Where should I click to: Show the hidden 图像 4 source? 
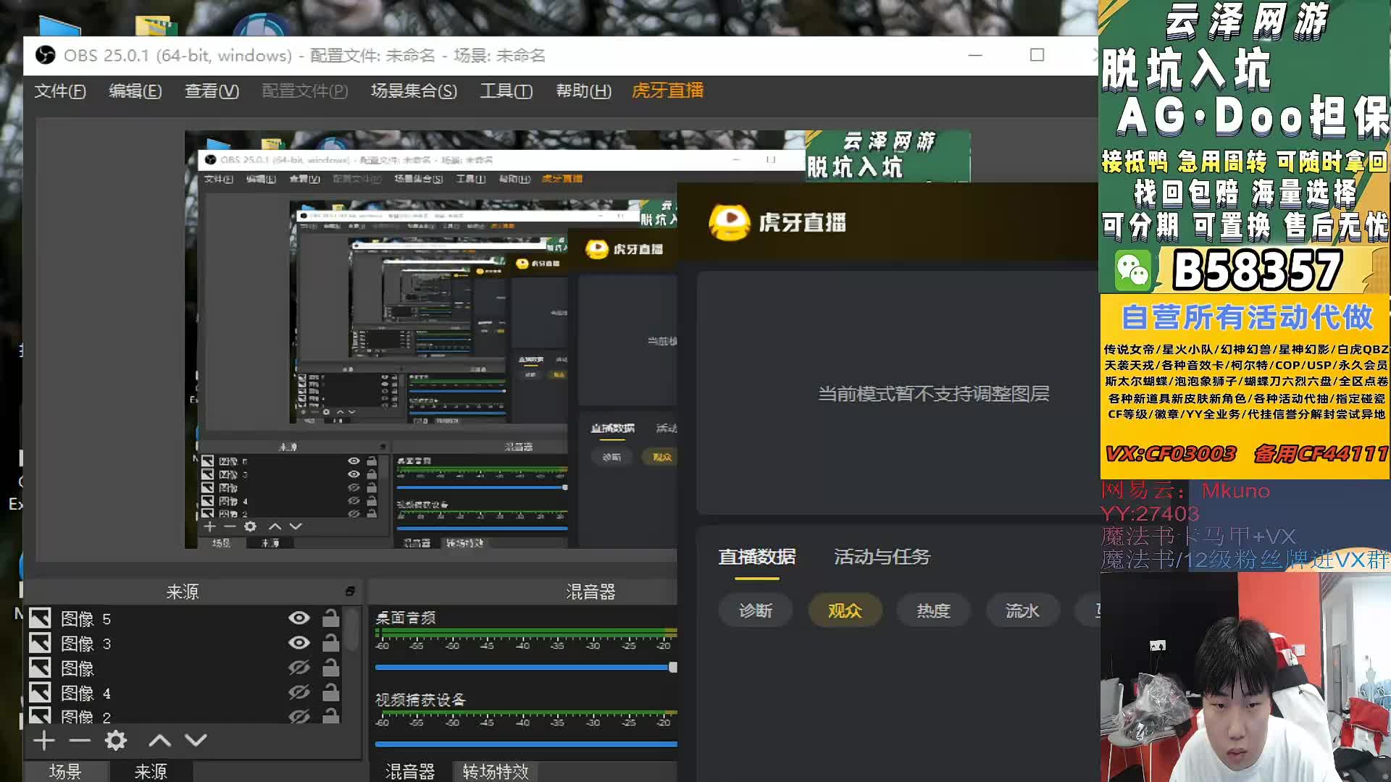(299, 692)
